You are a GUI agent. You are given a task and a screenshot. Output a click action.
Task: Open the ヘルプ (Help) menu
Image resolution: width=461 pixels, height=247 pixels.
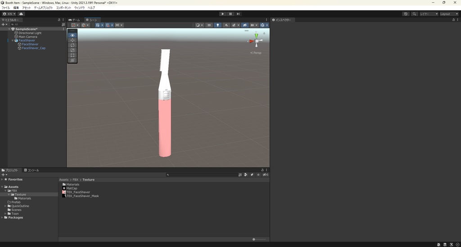tap(91, 8)
